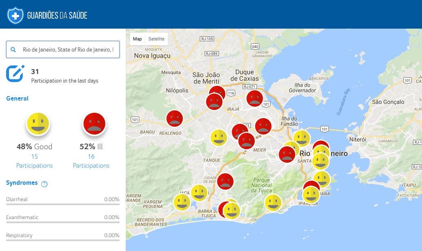Click yellow marker near Vargem Pequena
422x251 pixels.
click(182, 202)
